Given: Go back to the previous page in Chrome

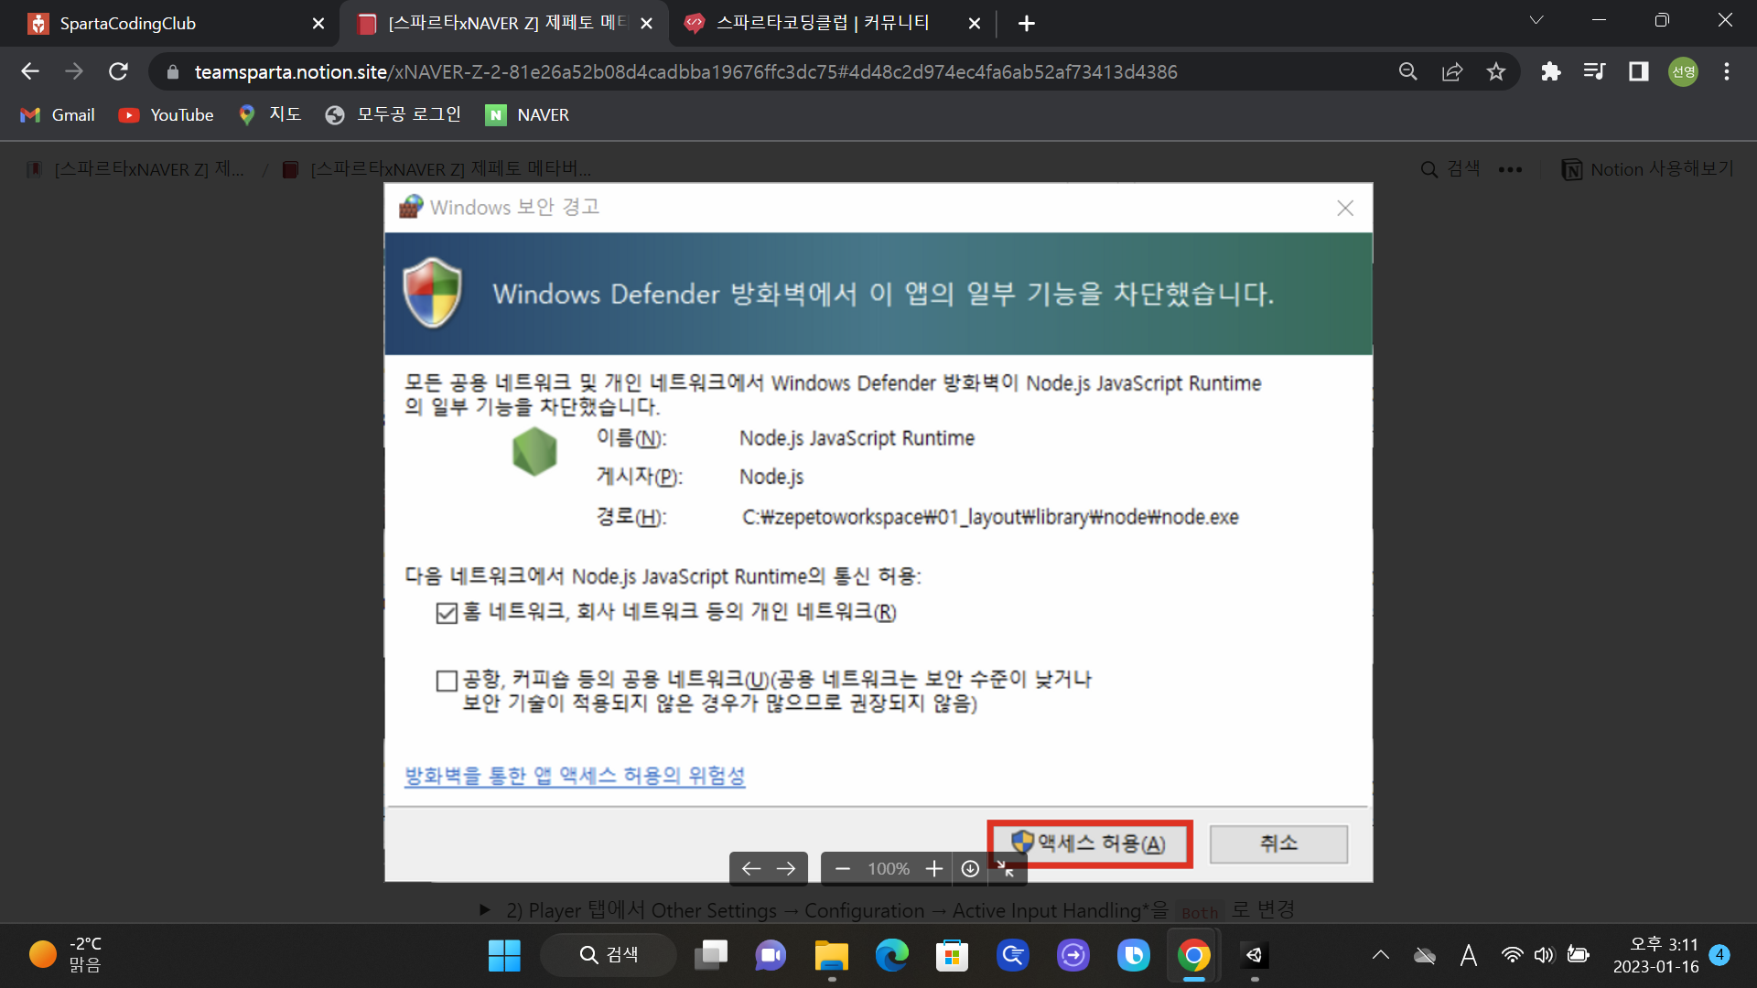Looking at the screenshot, I should click(x=30, y=71).
